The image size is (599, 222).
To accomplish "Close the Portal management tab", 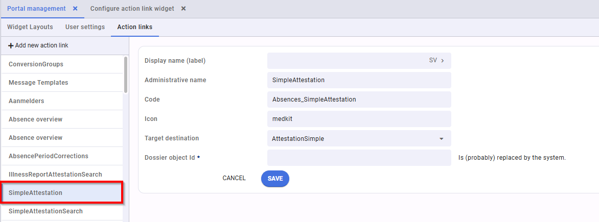I will 75,9.
